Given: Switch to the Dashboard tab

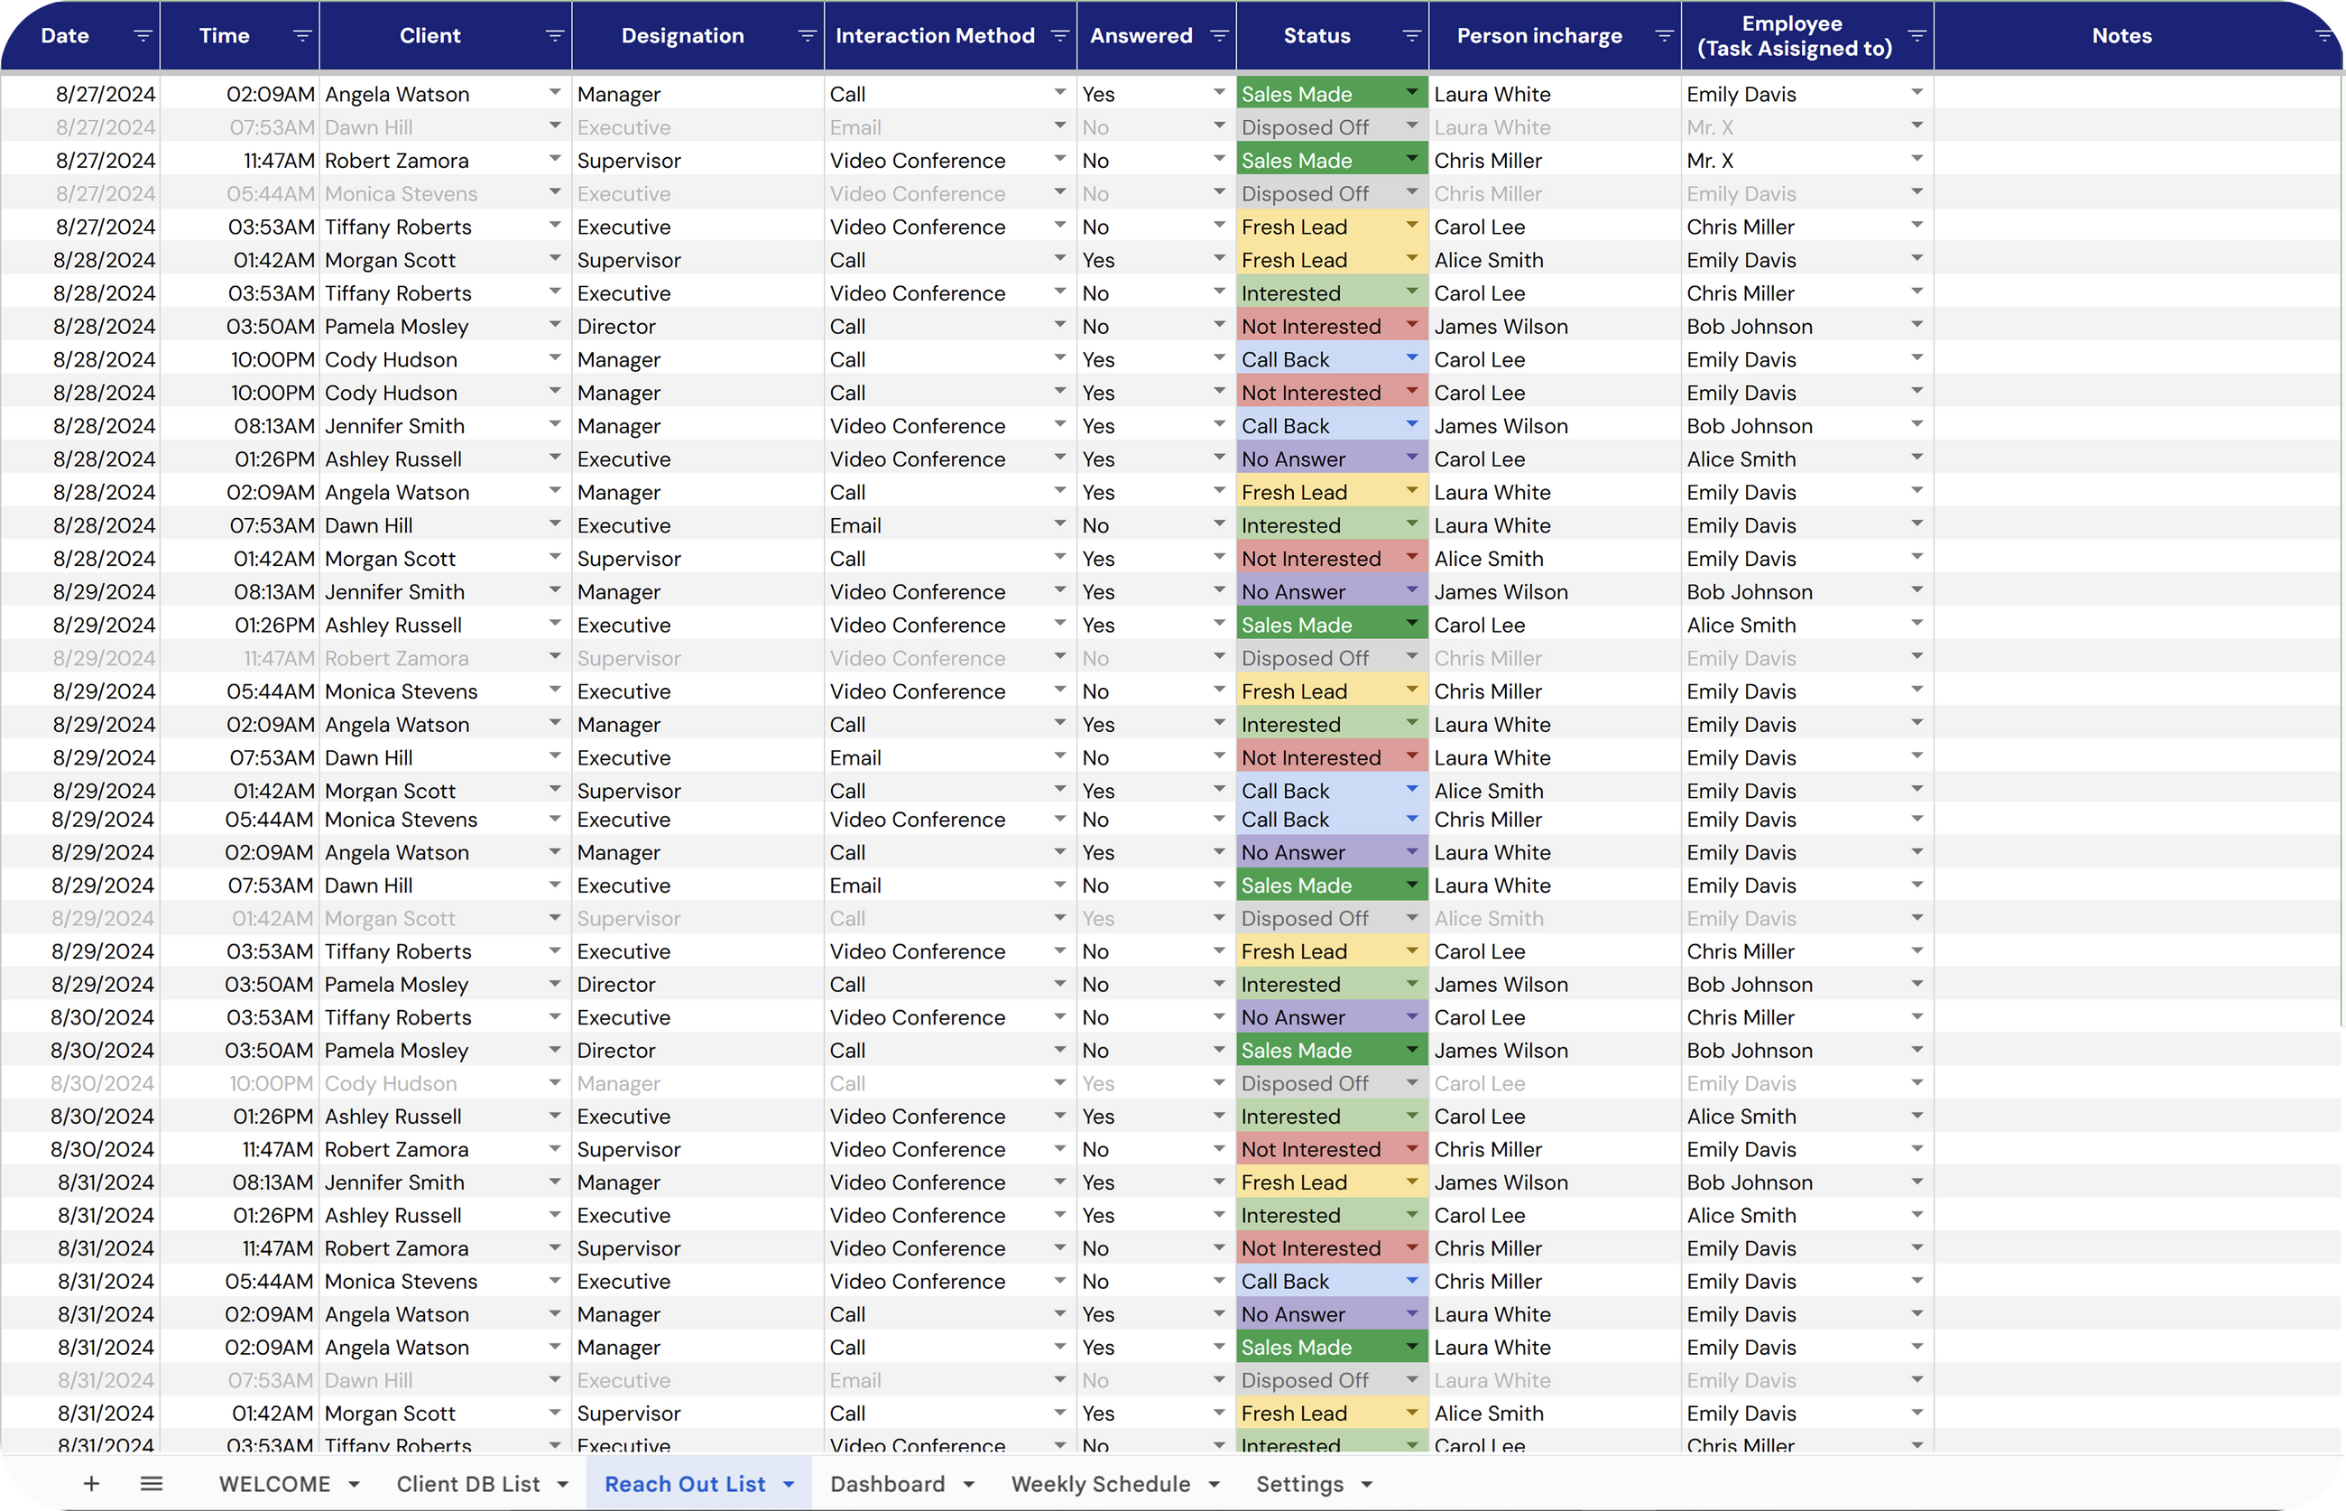Looking at the screenshot, I should [887, 1484].
